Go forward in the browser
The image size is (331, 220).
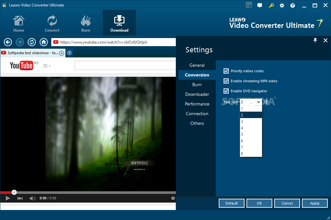(x=20, y=42)
